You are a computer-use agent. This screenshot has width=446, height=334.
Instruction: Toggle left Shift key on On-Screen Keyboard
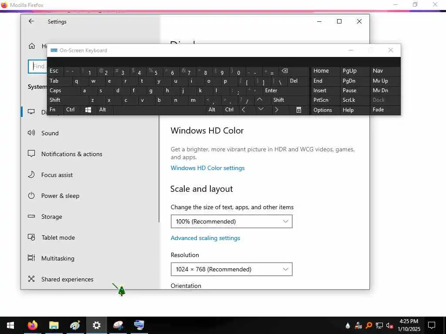68,100
